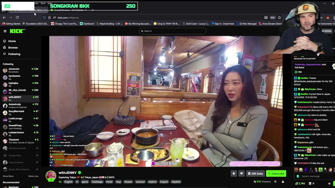Open the luplupka channel in the sidebar
Image resolution: width=335 pixels, height=188 pixels.
click(20, 84)
